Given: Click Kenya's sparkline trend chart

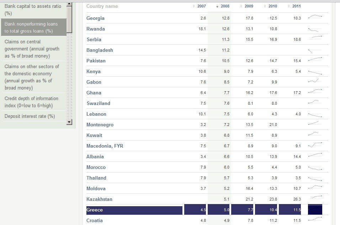Looking at the screenshot, I should (315, 72).
